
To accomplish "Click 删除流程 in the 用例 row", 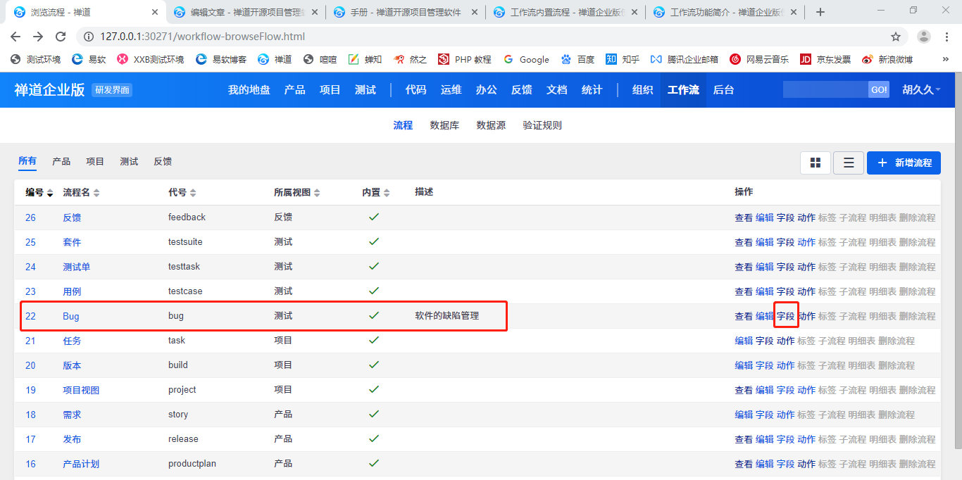I will tap(917, 291).
